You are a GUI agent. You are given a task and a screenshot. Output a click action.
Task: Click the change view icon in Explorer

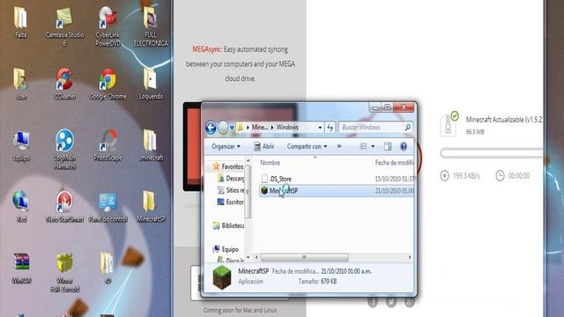pyautogui.click(x=363, y=146)
